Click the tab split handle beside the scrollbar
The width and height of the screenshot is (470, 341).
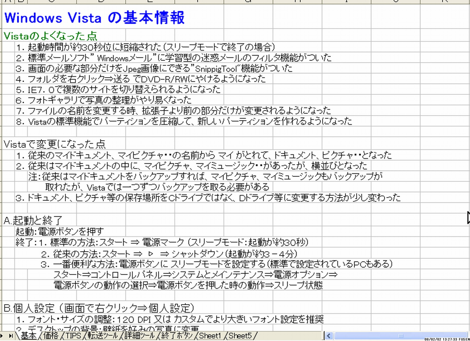click(x=324, y=336)
